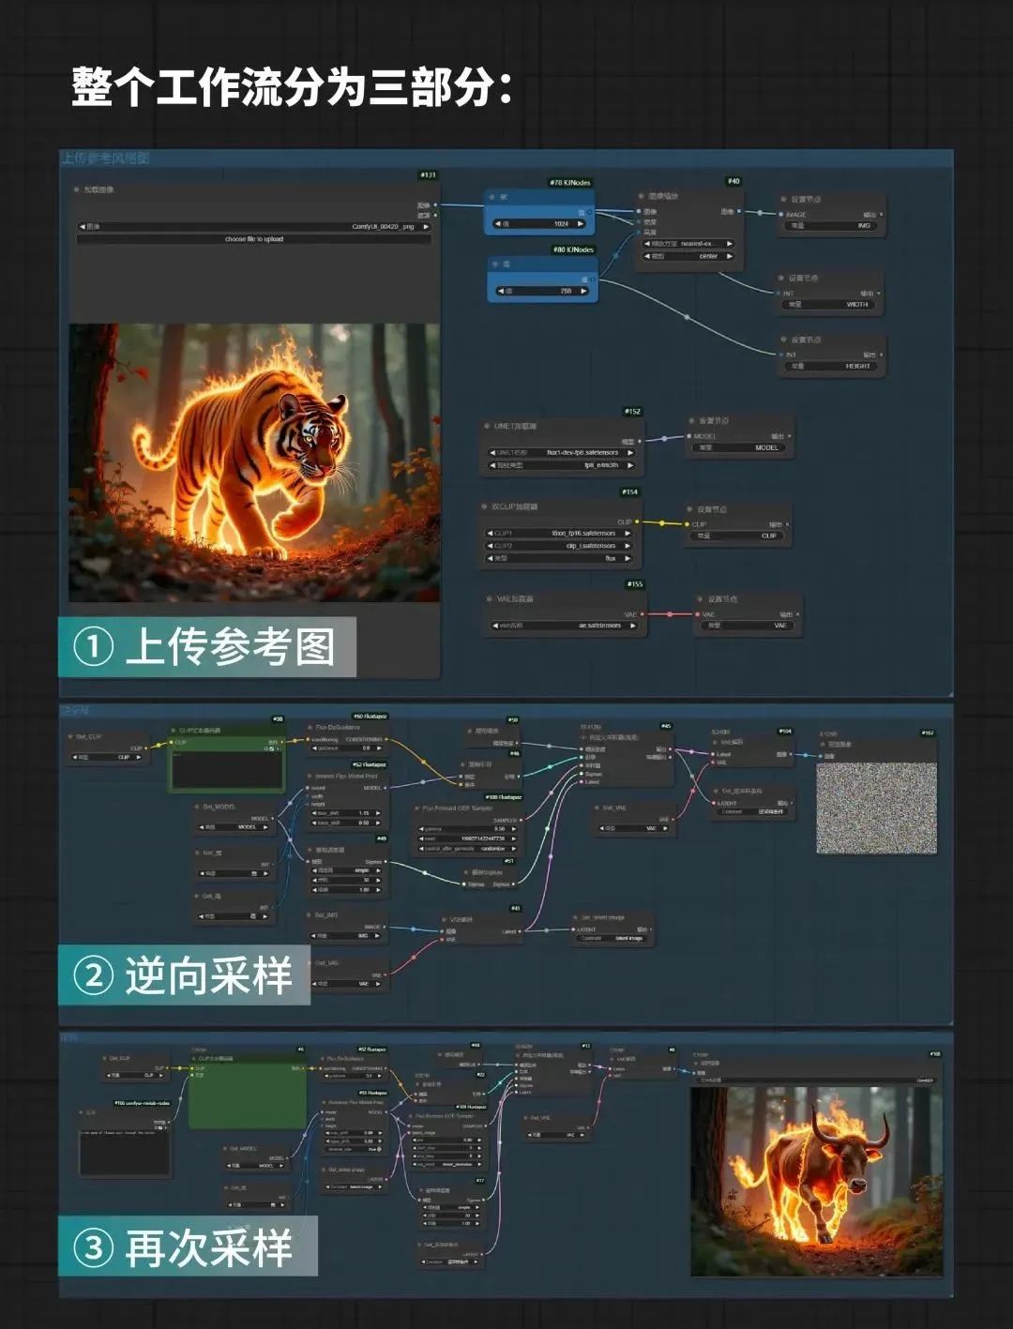The height and width of the screenshot is (1329, 1013).
Task: Collapse the image scale node #40 dot
Action: 642,197
